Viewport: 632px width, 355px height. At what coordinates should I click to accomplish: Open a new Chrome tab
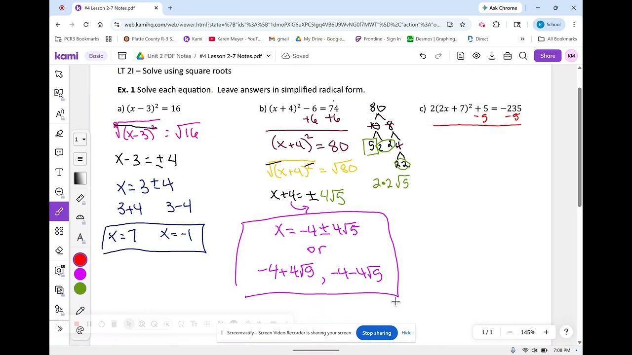click(x=170, y=8)
